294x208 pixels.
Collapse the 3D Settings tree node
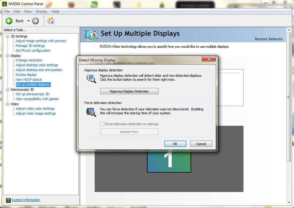coord(7,36)
